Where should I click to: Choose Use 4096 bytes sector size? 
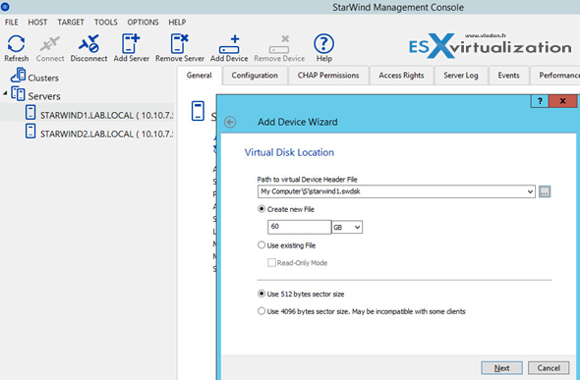(261, 311)
